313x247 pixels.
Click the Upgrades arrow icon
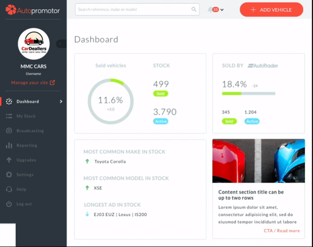point(9,160)
